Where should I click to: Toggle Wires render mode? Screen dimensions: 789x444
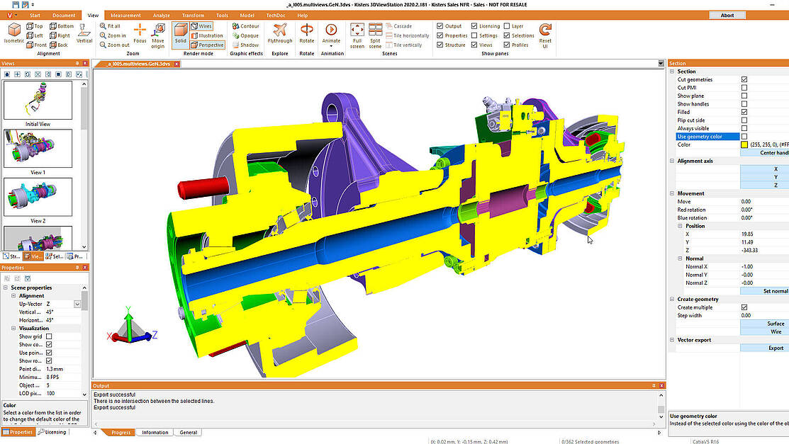pyautogui.click(x=201, y=26)
